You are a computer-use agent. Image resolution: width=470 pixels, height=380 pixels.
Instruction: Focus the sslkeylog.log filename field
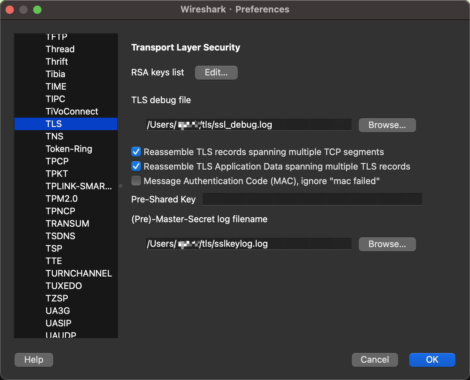(249, 244)
